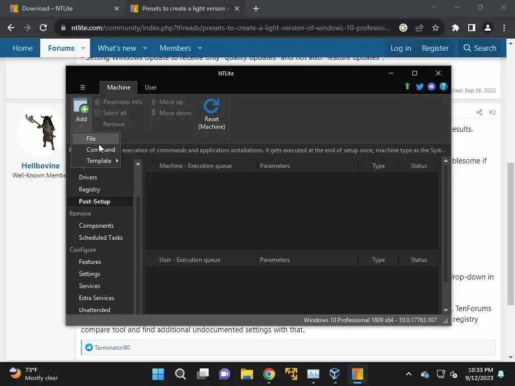515x386 pixels.
Task: Open Components in the sidebar
Action: 96,226
